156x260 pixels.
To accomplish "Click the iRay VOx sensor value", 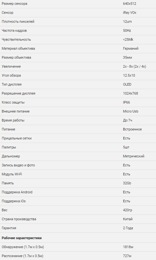I will coord(129,13).
